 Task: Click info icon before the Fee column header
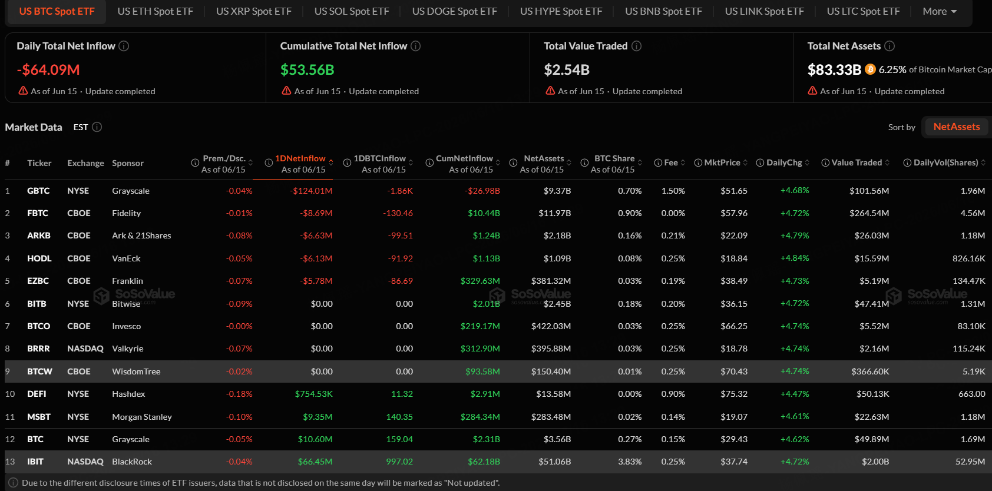tap(658, 163)
